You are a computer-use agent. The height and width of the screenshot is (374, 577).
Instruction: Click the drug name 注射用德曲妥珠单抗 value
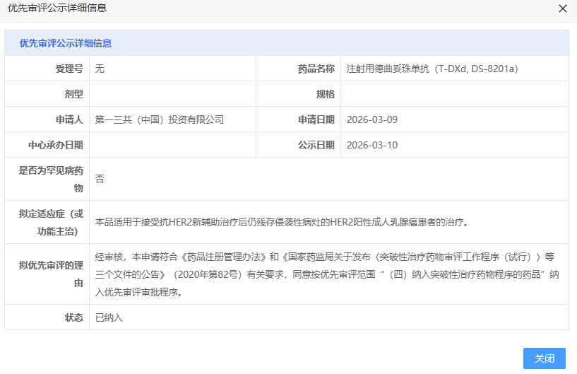click(x=433, y=69)
